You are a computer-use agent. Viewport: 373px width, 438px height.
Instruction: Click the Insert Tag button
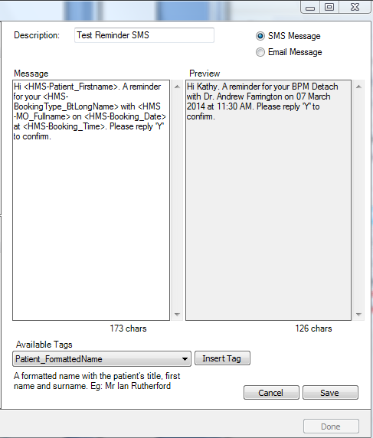(x=222, y=358)
